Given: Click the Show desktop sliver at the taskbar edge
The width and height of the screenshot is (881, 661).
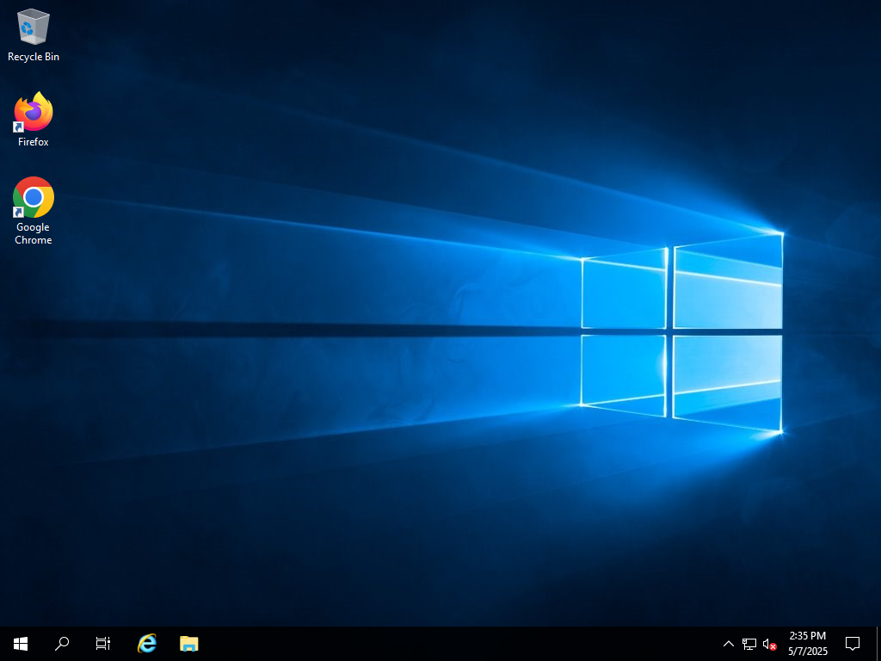Looking at the screenshot, I should click(878, 644).
